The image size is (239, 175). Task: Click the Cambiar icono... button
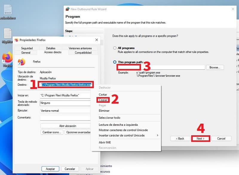[52, 132]
